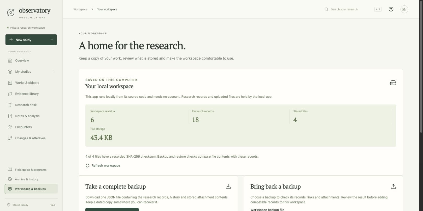Click the search magnifier icon
Viewport: 423px width, 211px height.
click(x=326, y=9)
